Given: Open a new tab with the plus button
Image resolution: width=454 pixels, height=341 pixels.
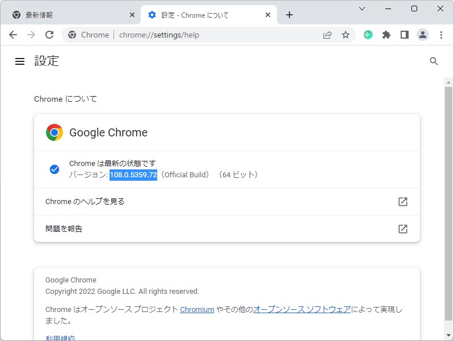Looking at the screenshot, I should [x=289, y=14].
